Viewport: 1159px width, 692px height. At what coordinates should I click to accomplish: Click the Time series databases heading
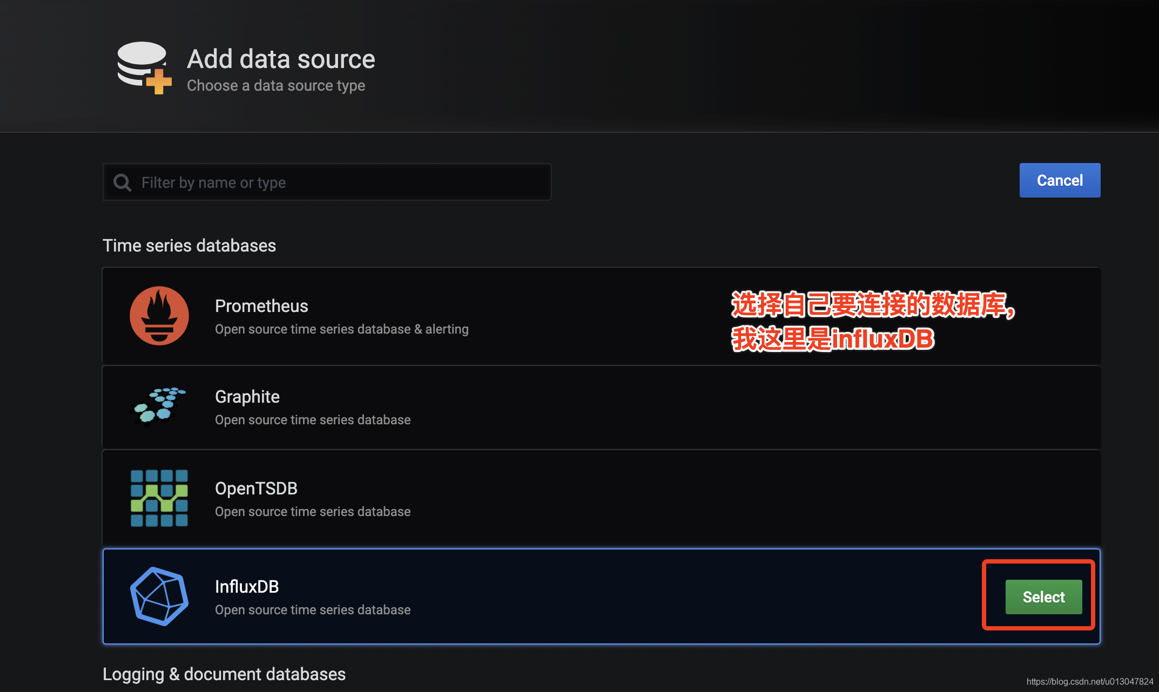189,246
